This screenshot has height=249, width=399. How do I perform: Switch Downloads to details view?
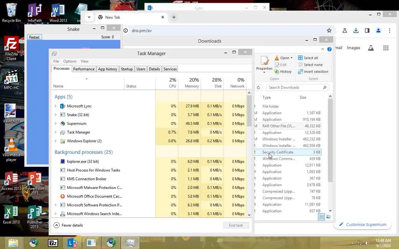[x=321, y=217]
